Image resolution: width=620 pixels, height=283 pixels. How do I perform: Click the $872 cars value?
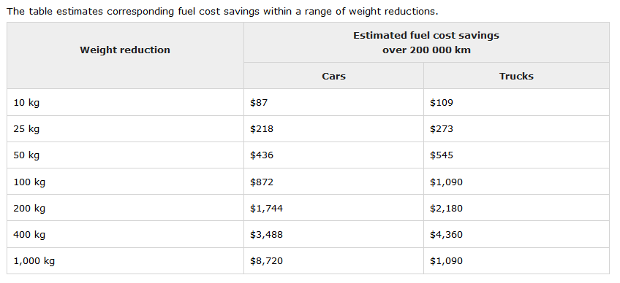tap(262, 182)
